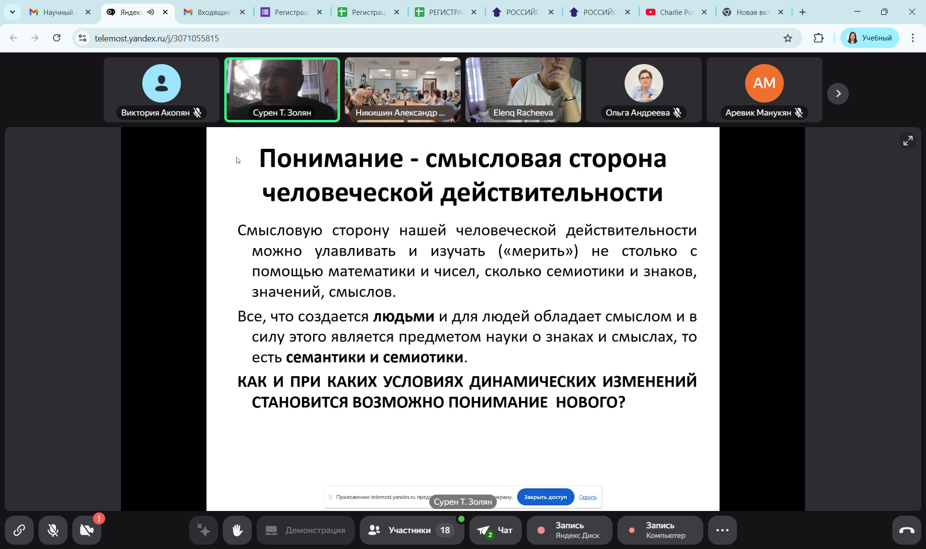
Task: Start Запись Компьютер recording
Action: pos(660,530)
